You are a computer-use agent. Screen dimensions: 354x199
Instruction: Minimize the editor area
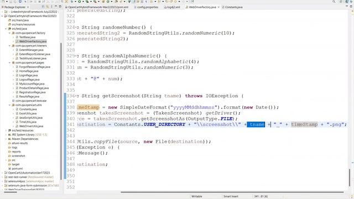pos(347,7)
